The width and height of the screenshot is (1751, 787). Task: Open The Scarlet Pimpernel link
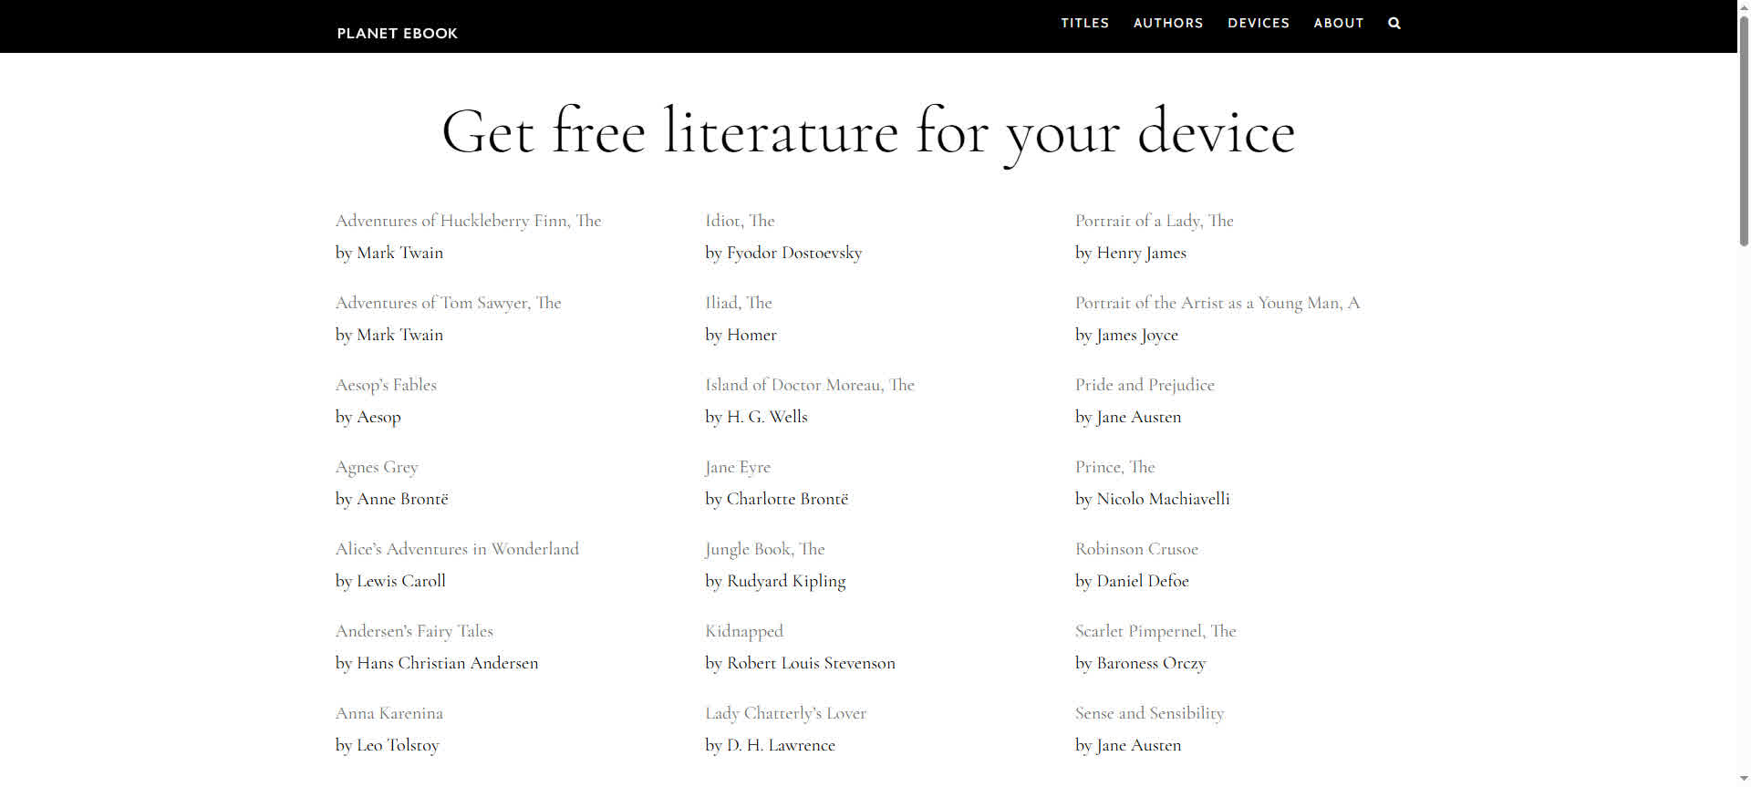click(x=1156, y=631)
